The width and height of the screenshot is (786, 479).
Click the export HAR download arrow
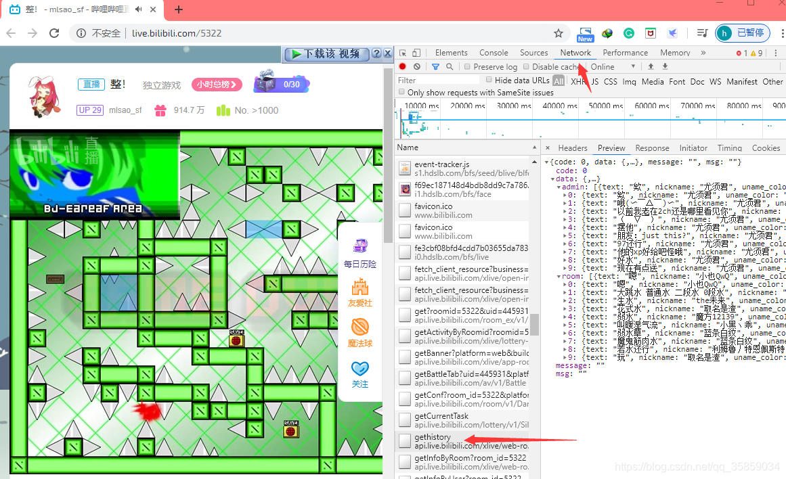665,66
